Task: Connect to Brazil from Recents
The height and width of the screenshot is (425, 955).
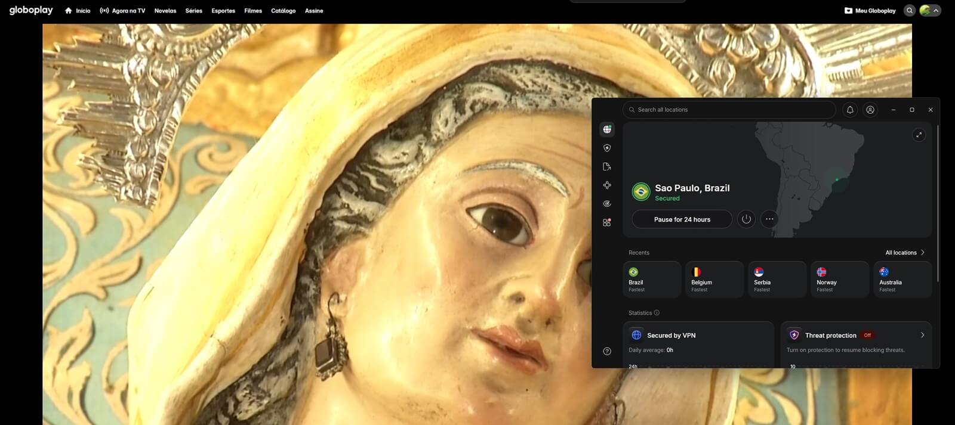Action: 652,280
